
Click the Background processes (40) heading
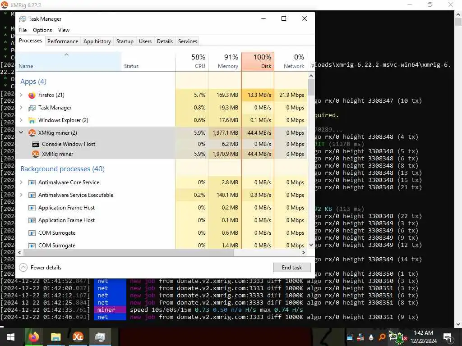(62, 169)
